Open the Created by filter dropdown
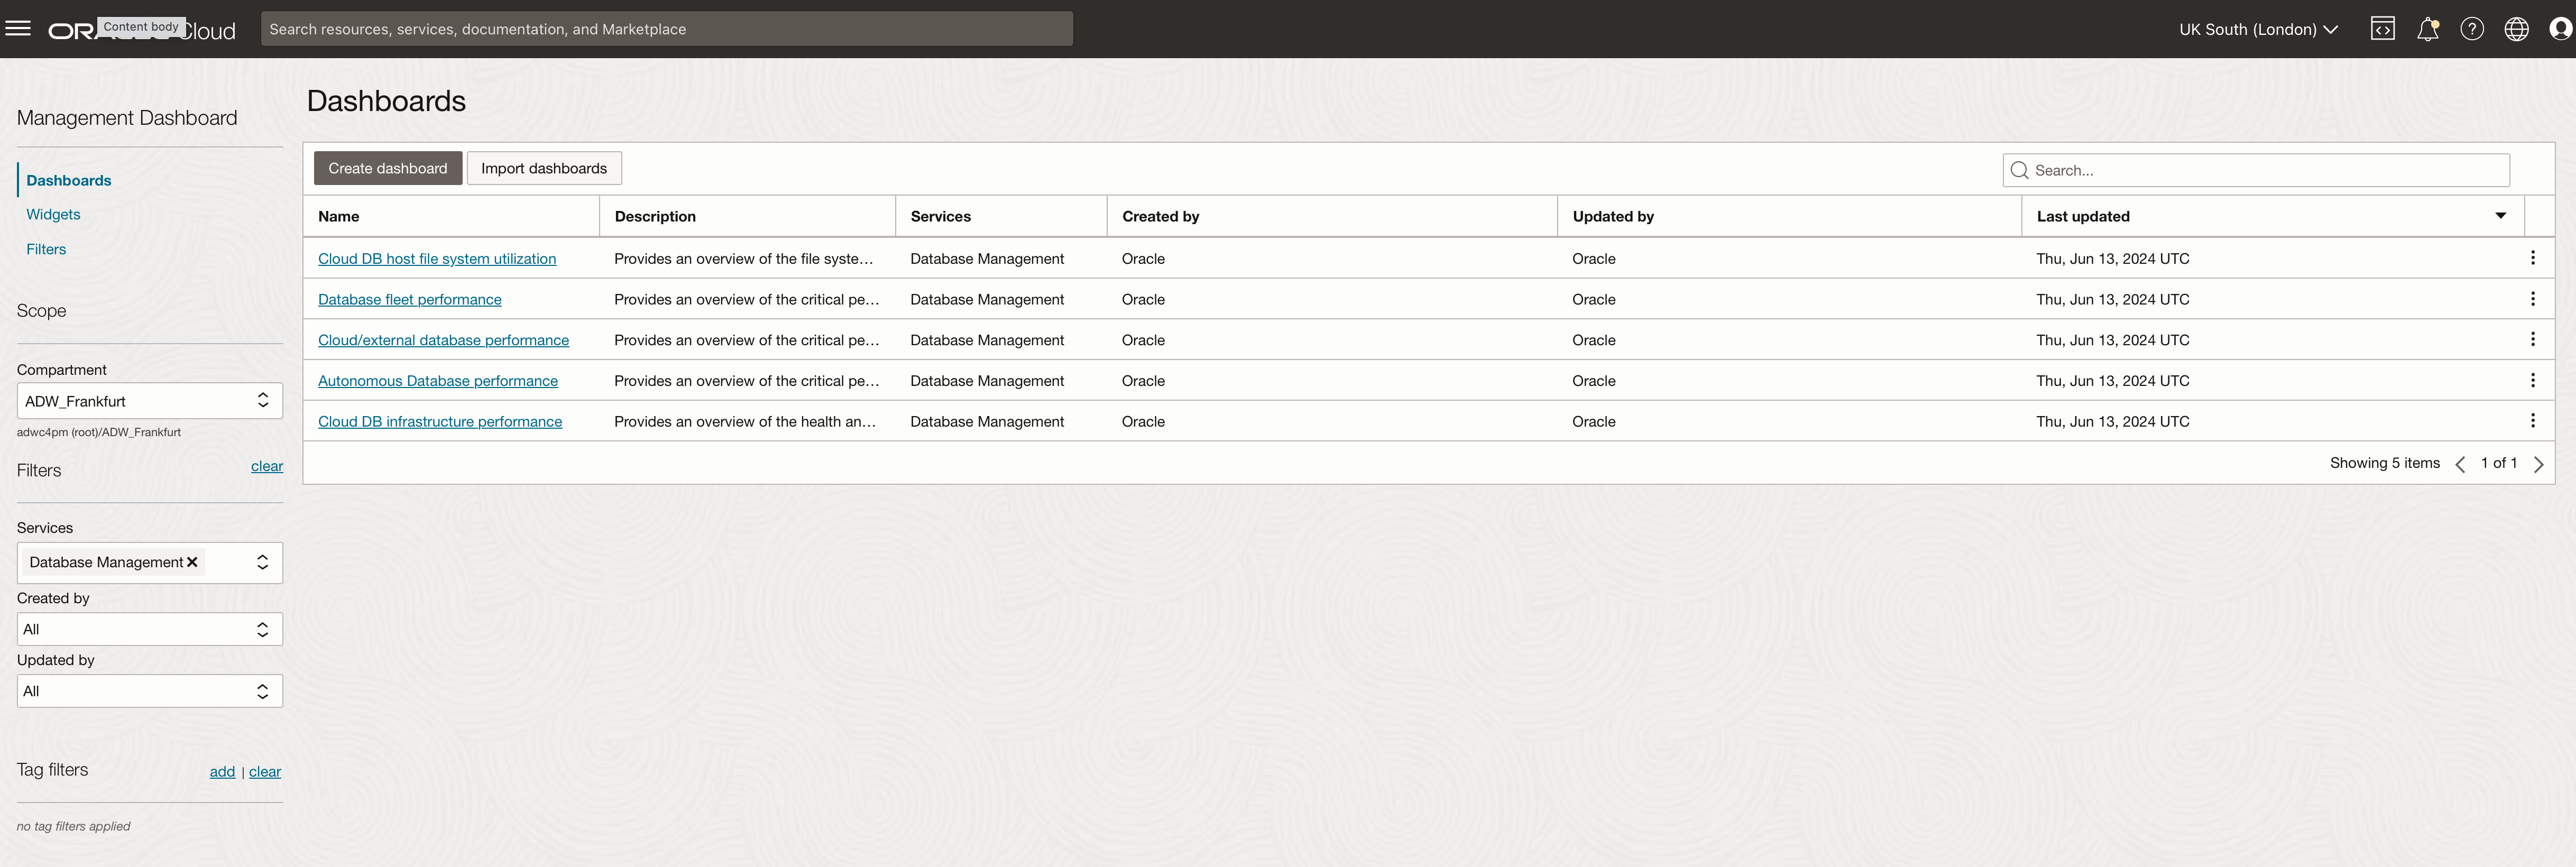Screen dimensions: 2576x867 pos(150,629)
